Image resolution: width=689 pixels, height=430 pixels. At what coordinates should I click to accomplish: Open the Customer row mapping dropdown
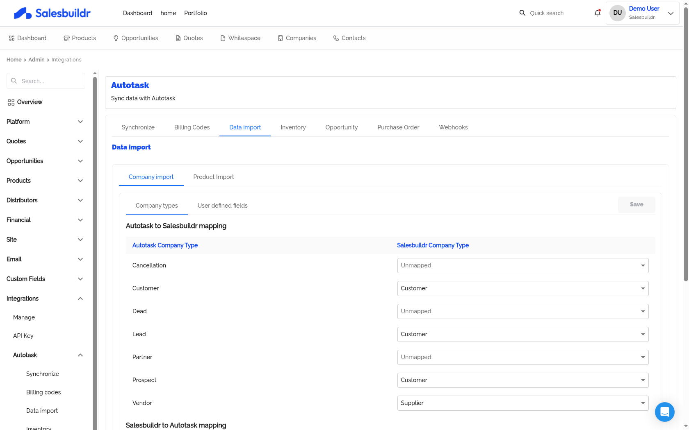[x=523, y=288]
